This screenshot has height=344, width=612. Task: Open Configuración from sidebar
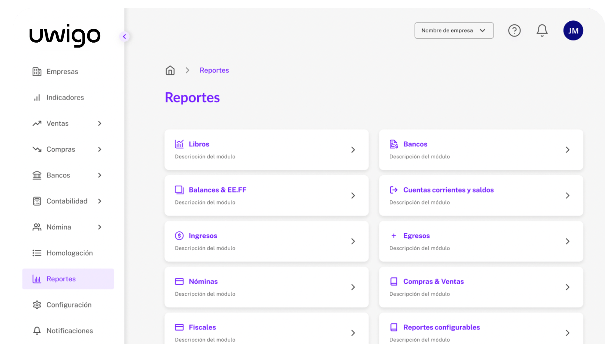pyautogui.click(x=69, y=305)
